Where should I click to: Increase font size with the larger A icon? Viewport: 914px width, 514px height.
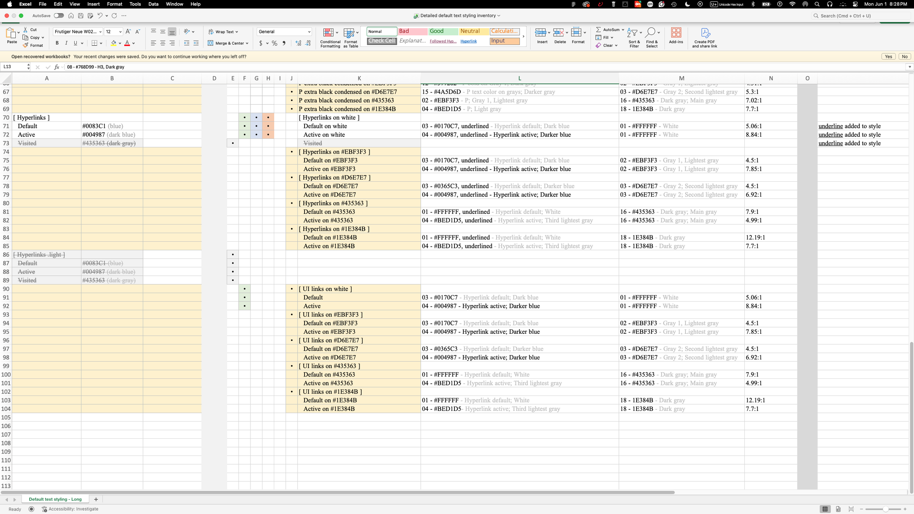128,32
